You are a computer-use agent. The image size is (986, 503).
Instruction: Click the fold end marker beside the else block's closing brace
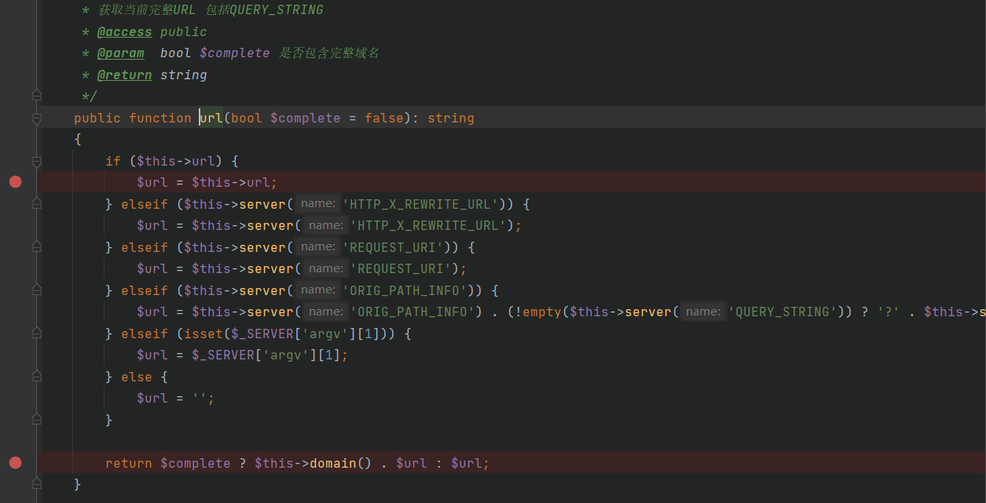[x=36, y=420]
